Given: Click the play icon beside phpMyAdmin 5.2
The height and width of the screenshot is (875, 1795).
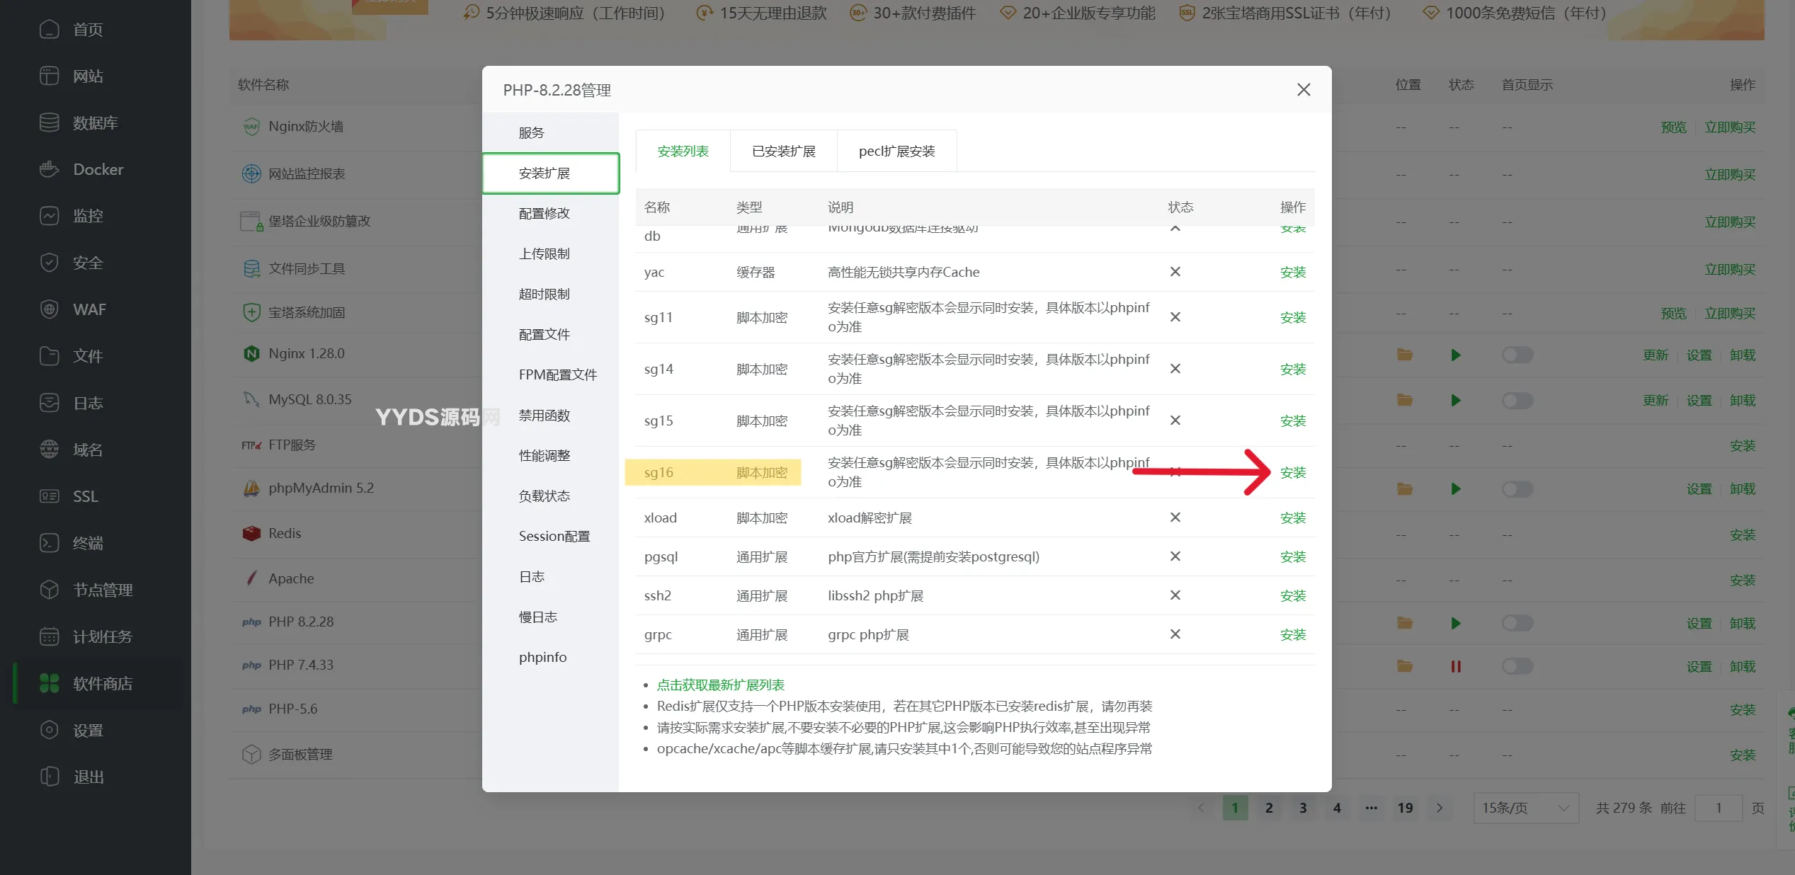Looking at the screenshot, I should [1455, 488].
